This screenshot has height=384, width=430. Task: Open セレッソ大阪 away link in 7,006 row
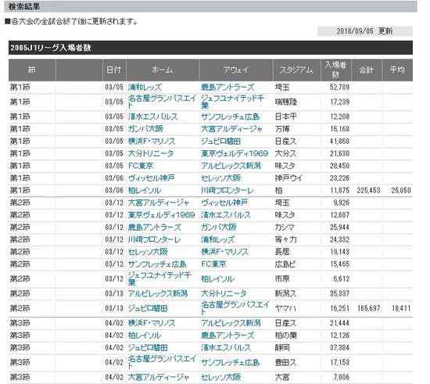point(221,377)
